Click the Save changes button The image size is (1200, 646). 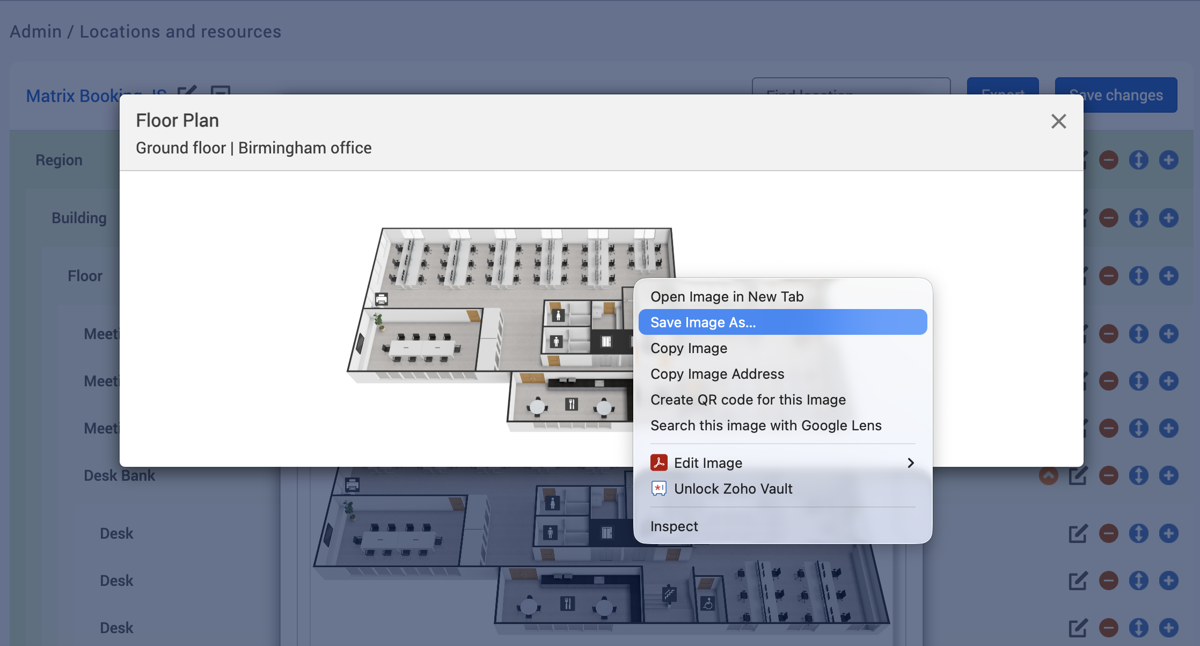[x=1116, y=95]
